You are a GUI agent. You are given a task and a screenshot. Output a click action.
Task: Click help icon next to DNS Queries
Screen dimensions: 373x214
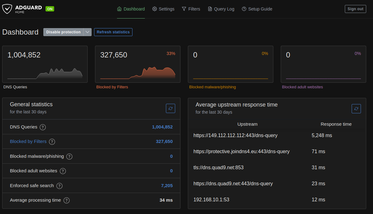(x=43, y=127)
